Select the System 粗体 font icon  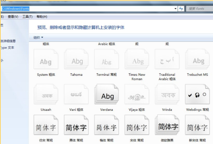coord(46,59)
